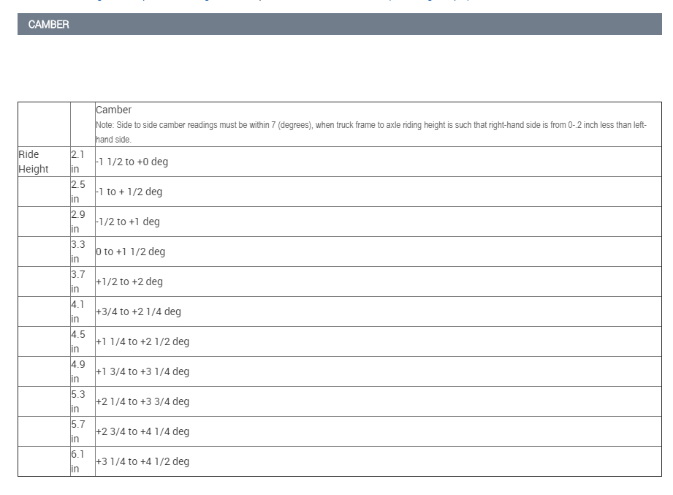Collapse the CAMBER section header bar
The width and height of the screenshot is (673, 495).
339,24
